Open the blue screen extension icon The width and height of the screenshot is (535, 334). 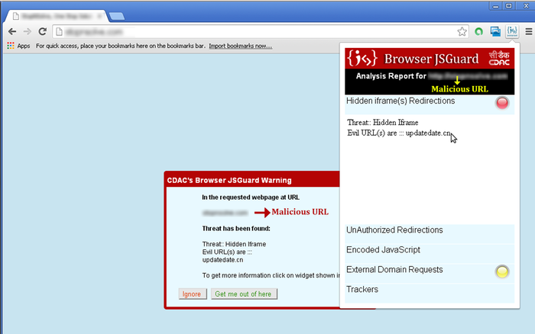pyautogui.click(x=495, y=32)
